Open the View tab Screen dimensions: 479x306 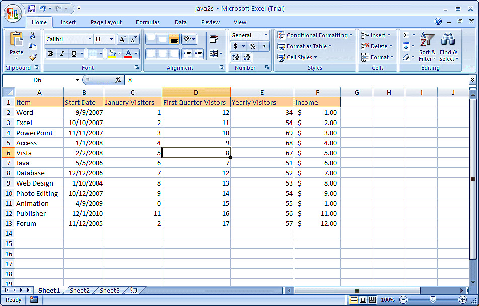click(x=240, y=22)
